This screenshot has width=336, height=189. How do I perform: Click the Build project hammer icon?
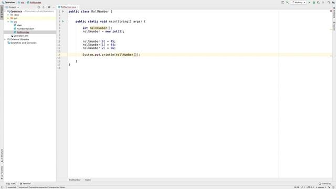click(287, 2)
